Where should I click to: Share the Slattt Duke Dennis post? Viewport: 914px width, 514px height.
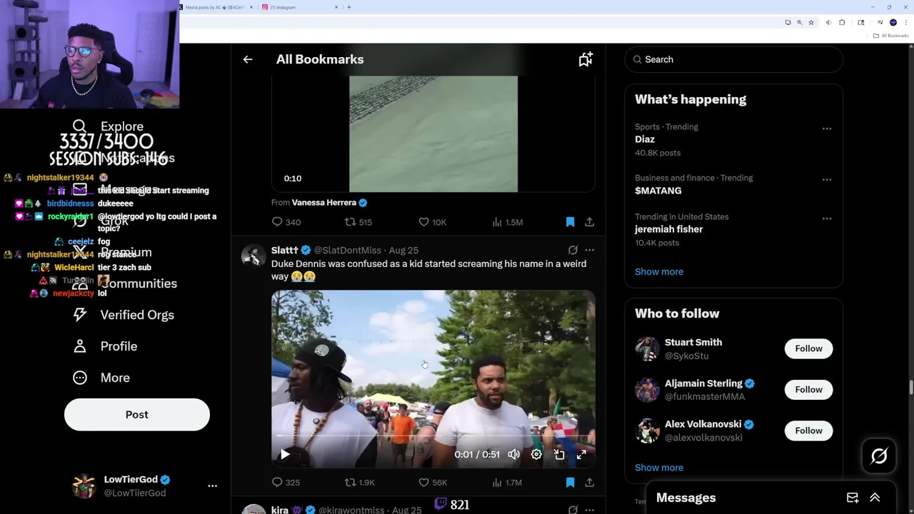(589, 483)
